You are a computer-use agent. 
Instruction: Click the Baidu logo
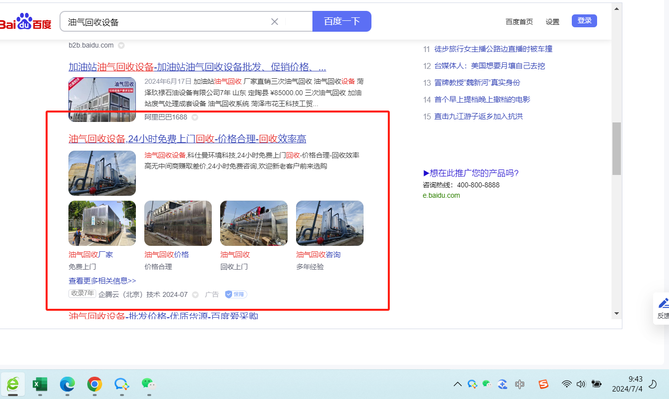[25, 22]
